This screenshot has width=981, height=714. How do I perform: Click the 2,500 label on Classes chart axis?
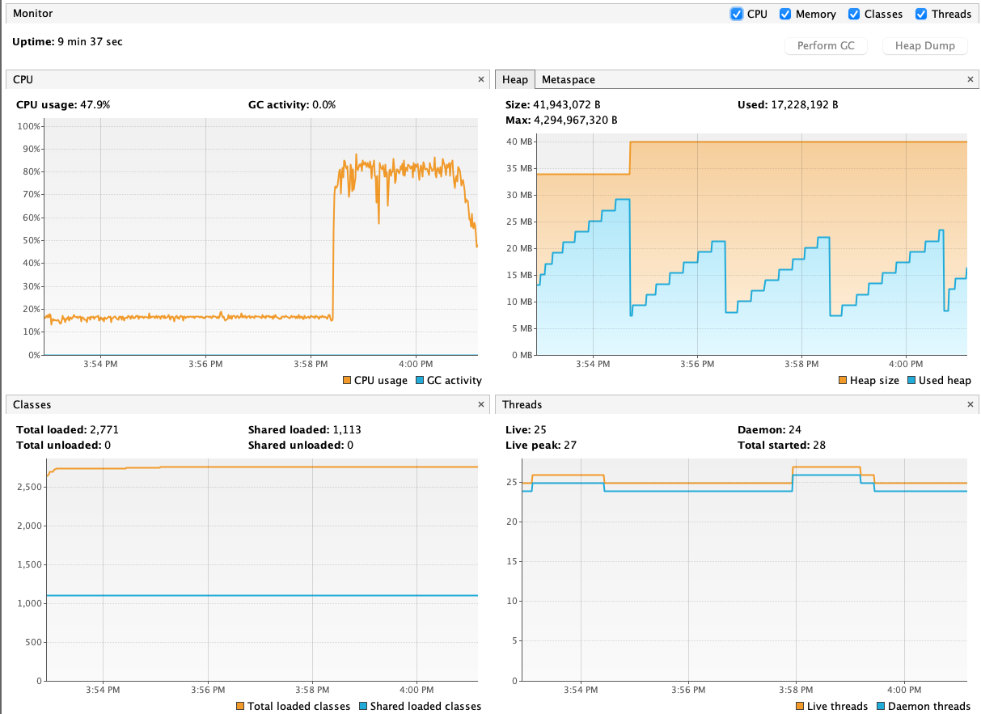click(29, 487)
